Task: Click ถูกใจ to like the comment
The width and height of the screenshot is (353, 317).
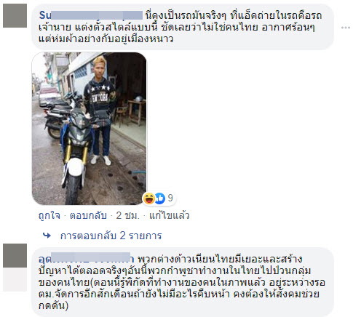Action: click(x=49, y=215)
